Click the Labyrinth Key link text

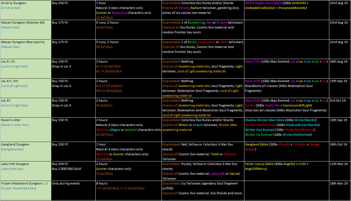12,169
